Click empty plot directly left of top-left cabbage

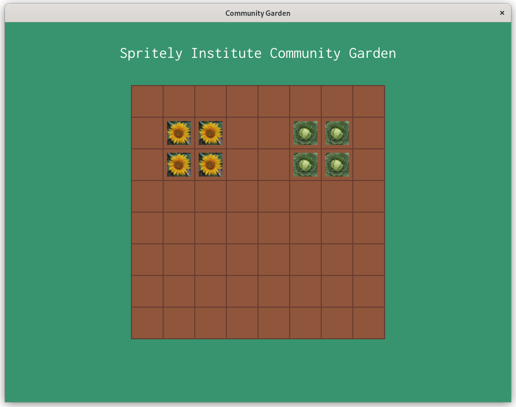[274, 133]
